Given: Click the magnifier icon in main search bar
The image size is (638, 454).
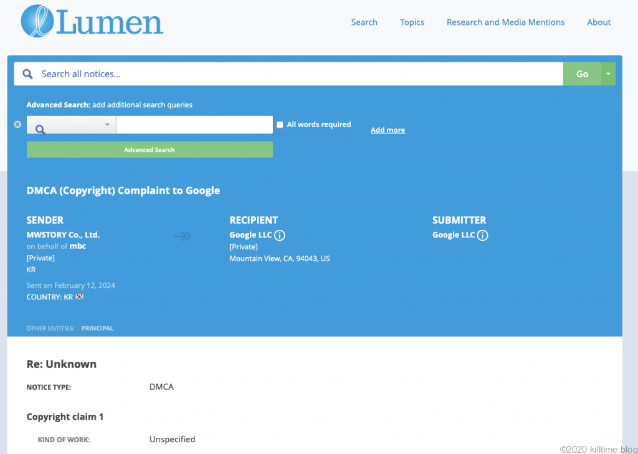Looking at the screenshot, I should pos(27,74).
